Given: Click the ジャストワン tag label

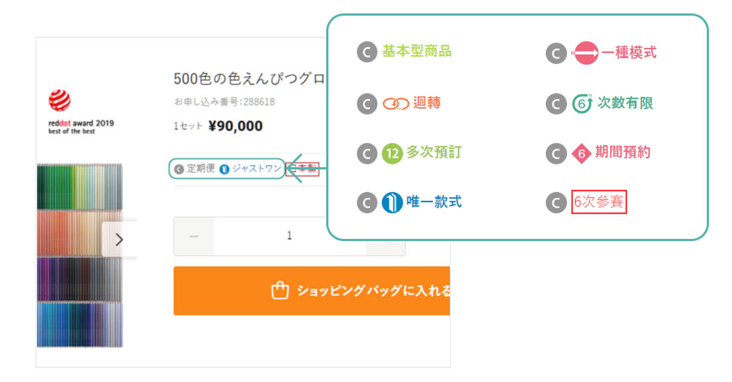Looking at the screenshot, I should (x=256, y=168).
